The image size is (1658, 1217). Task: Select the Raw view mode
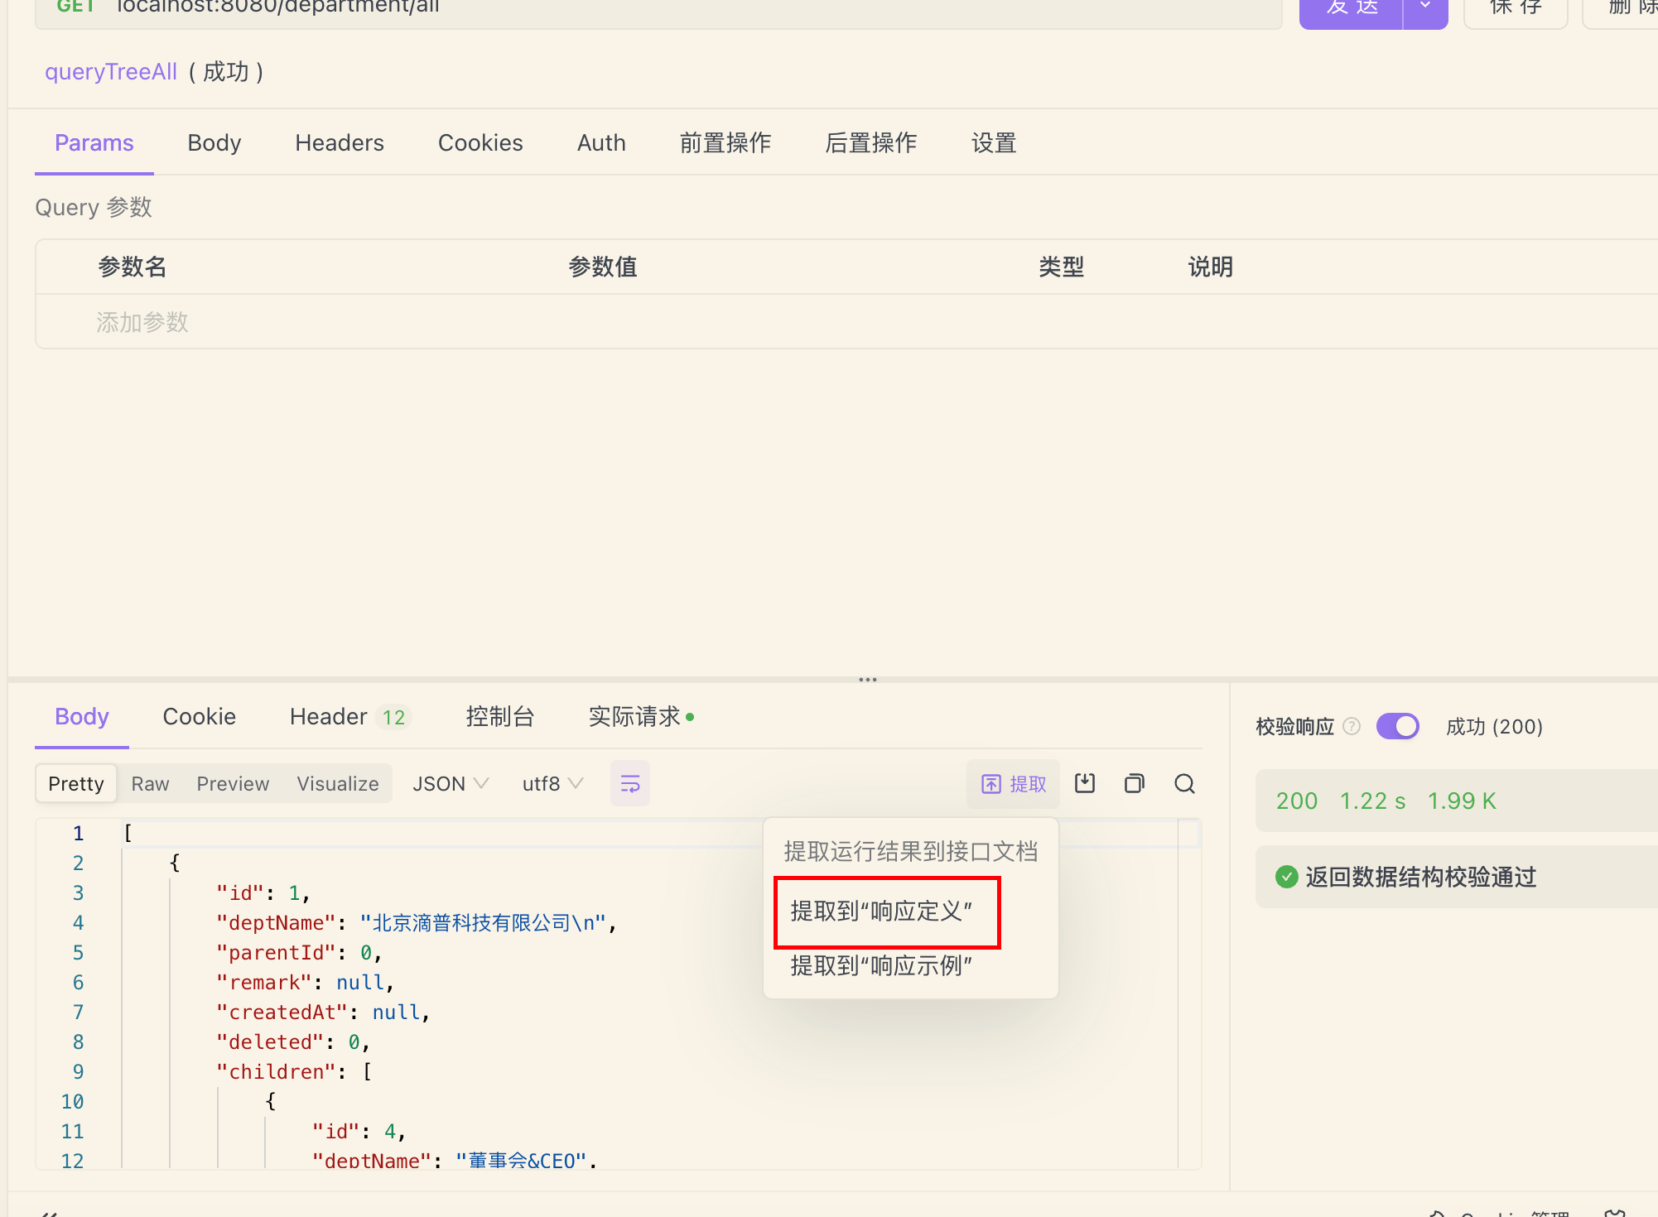click(x=150, y=784)
